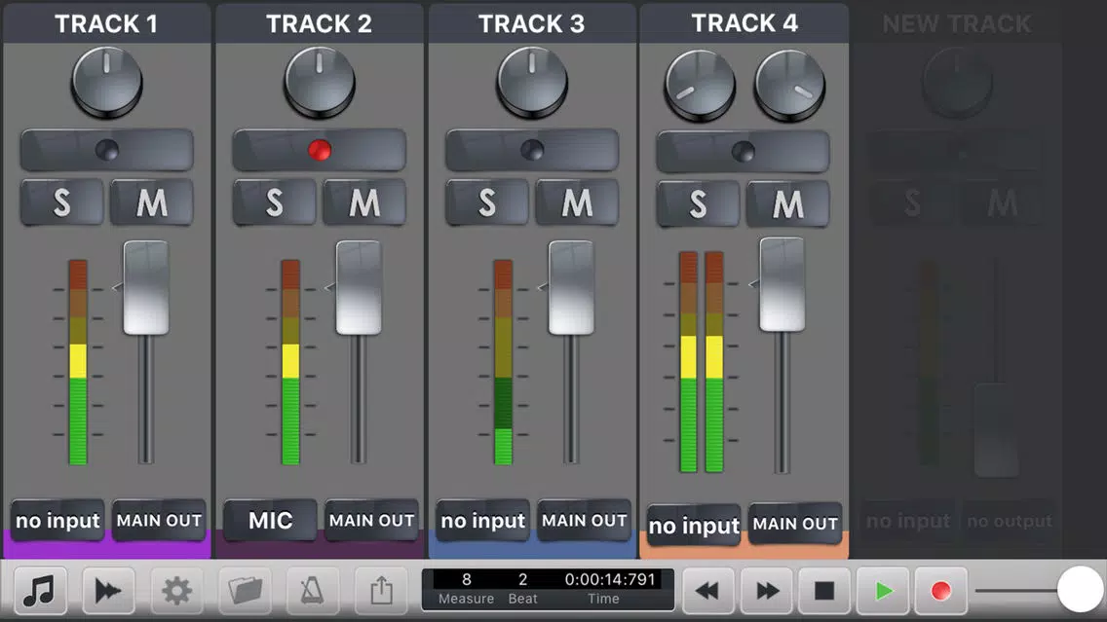Disarm Track 2 red record enable button

319,150
